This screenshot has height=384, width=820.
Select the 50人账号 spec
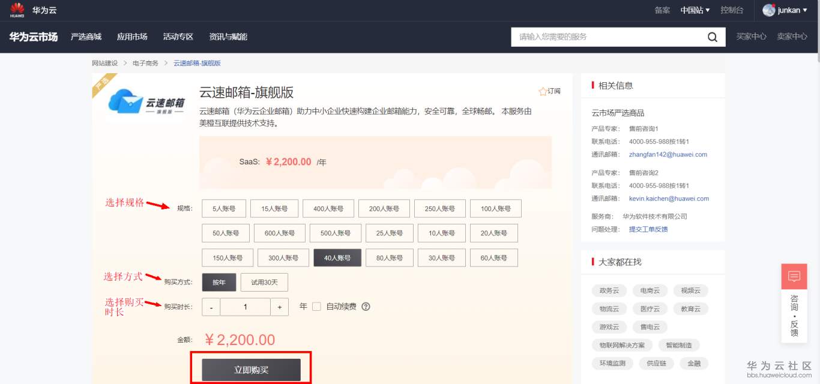click(225, 233)
